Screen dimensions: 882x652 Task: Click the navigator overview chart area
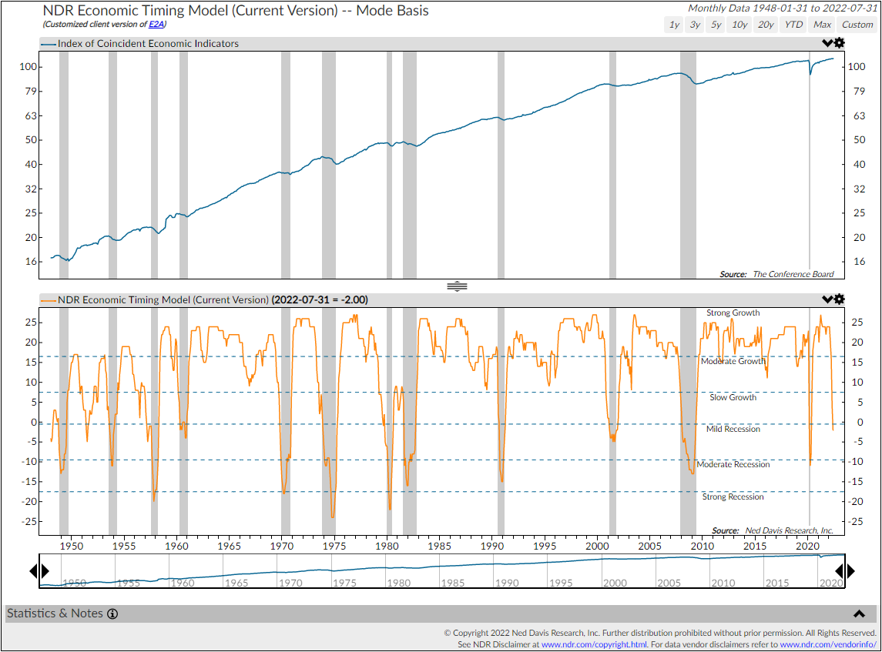441,571
